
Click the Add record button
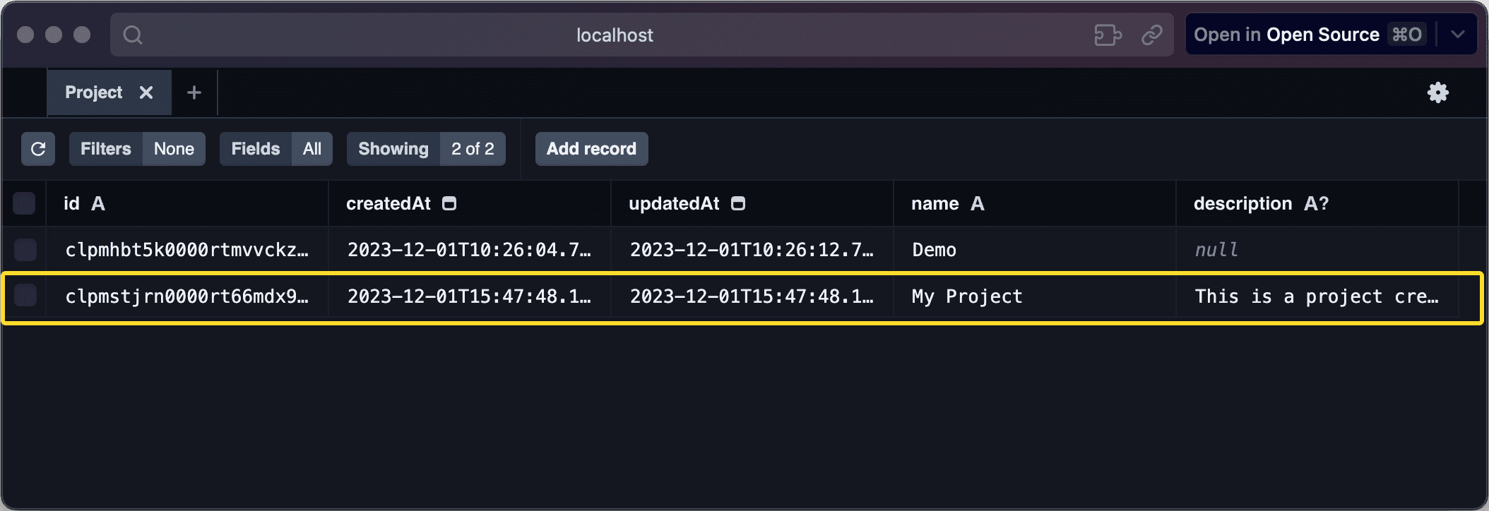(x=591, y=149)
